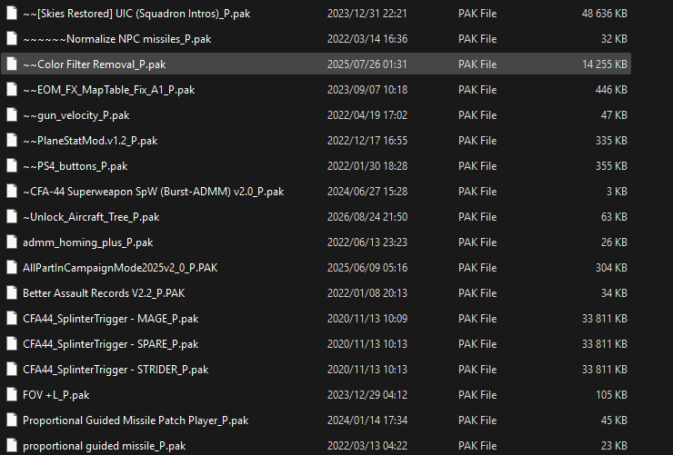This screenshot has height=455, width=673.
Task: Click file icon of Better Assault Records V2.2
Action: point(12,293)
